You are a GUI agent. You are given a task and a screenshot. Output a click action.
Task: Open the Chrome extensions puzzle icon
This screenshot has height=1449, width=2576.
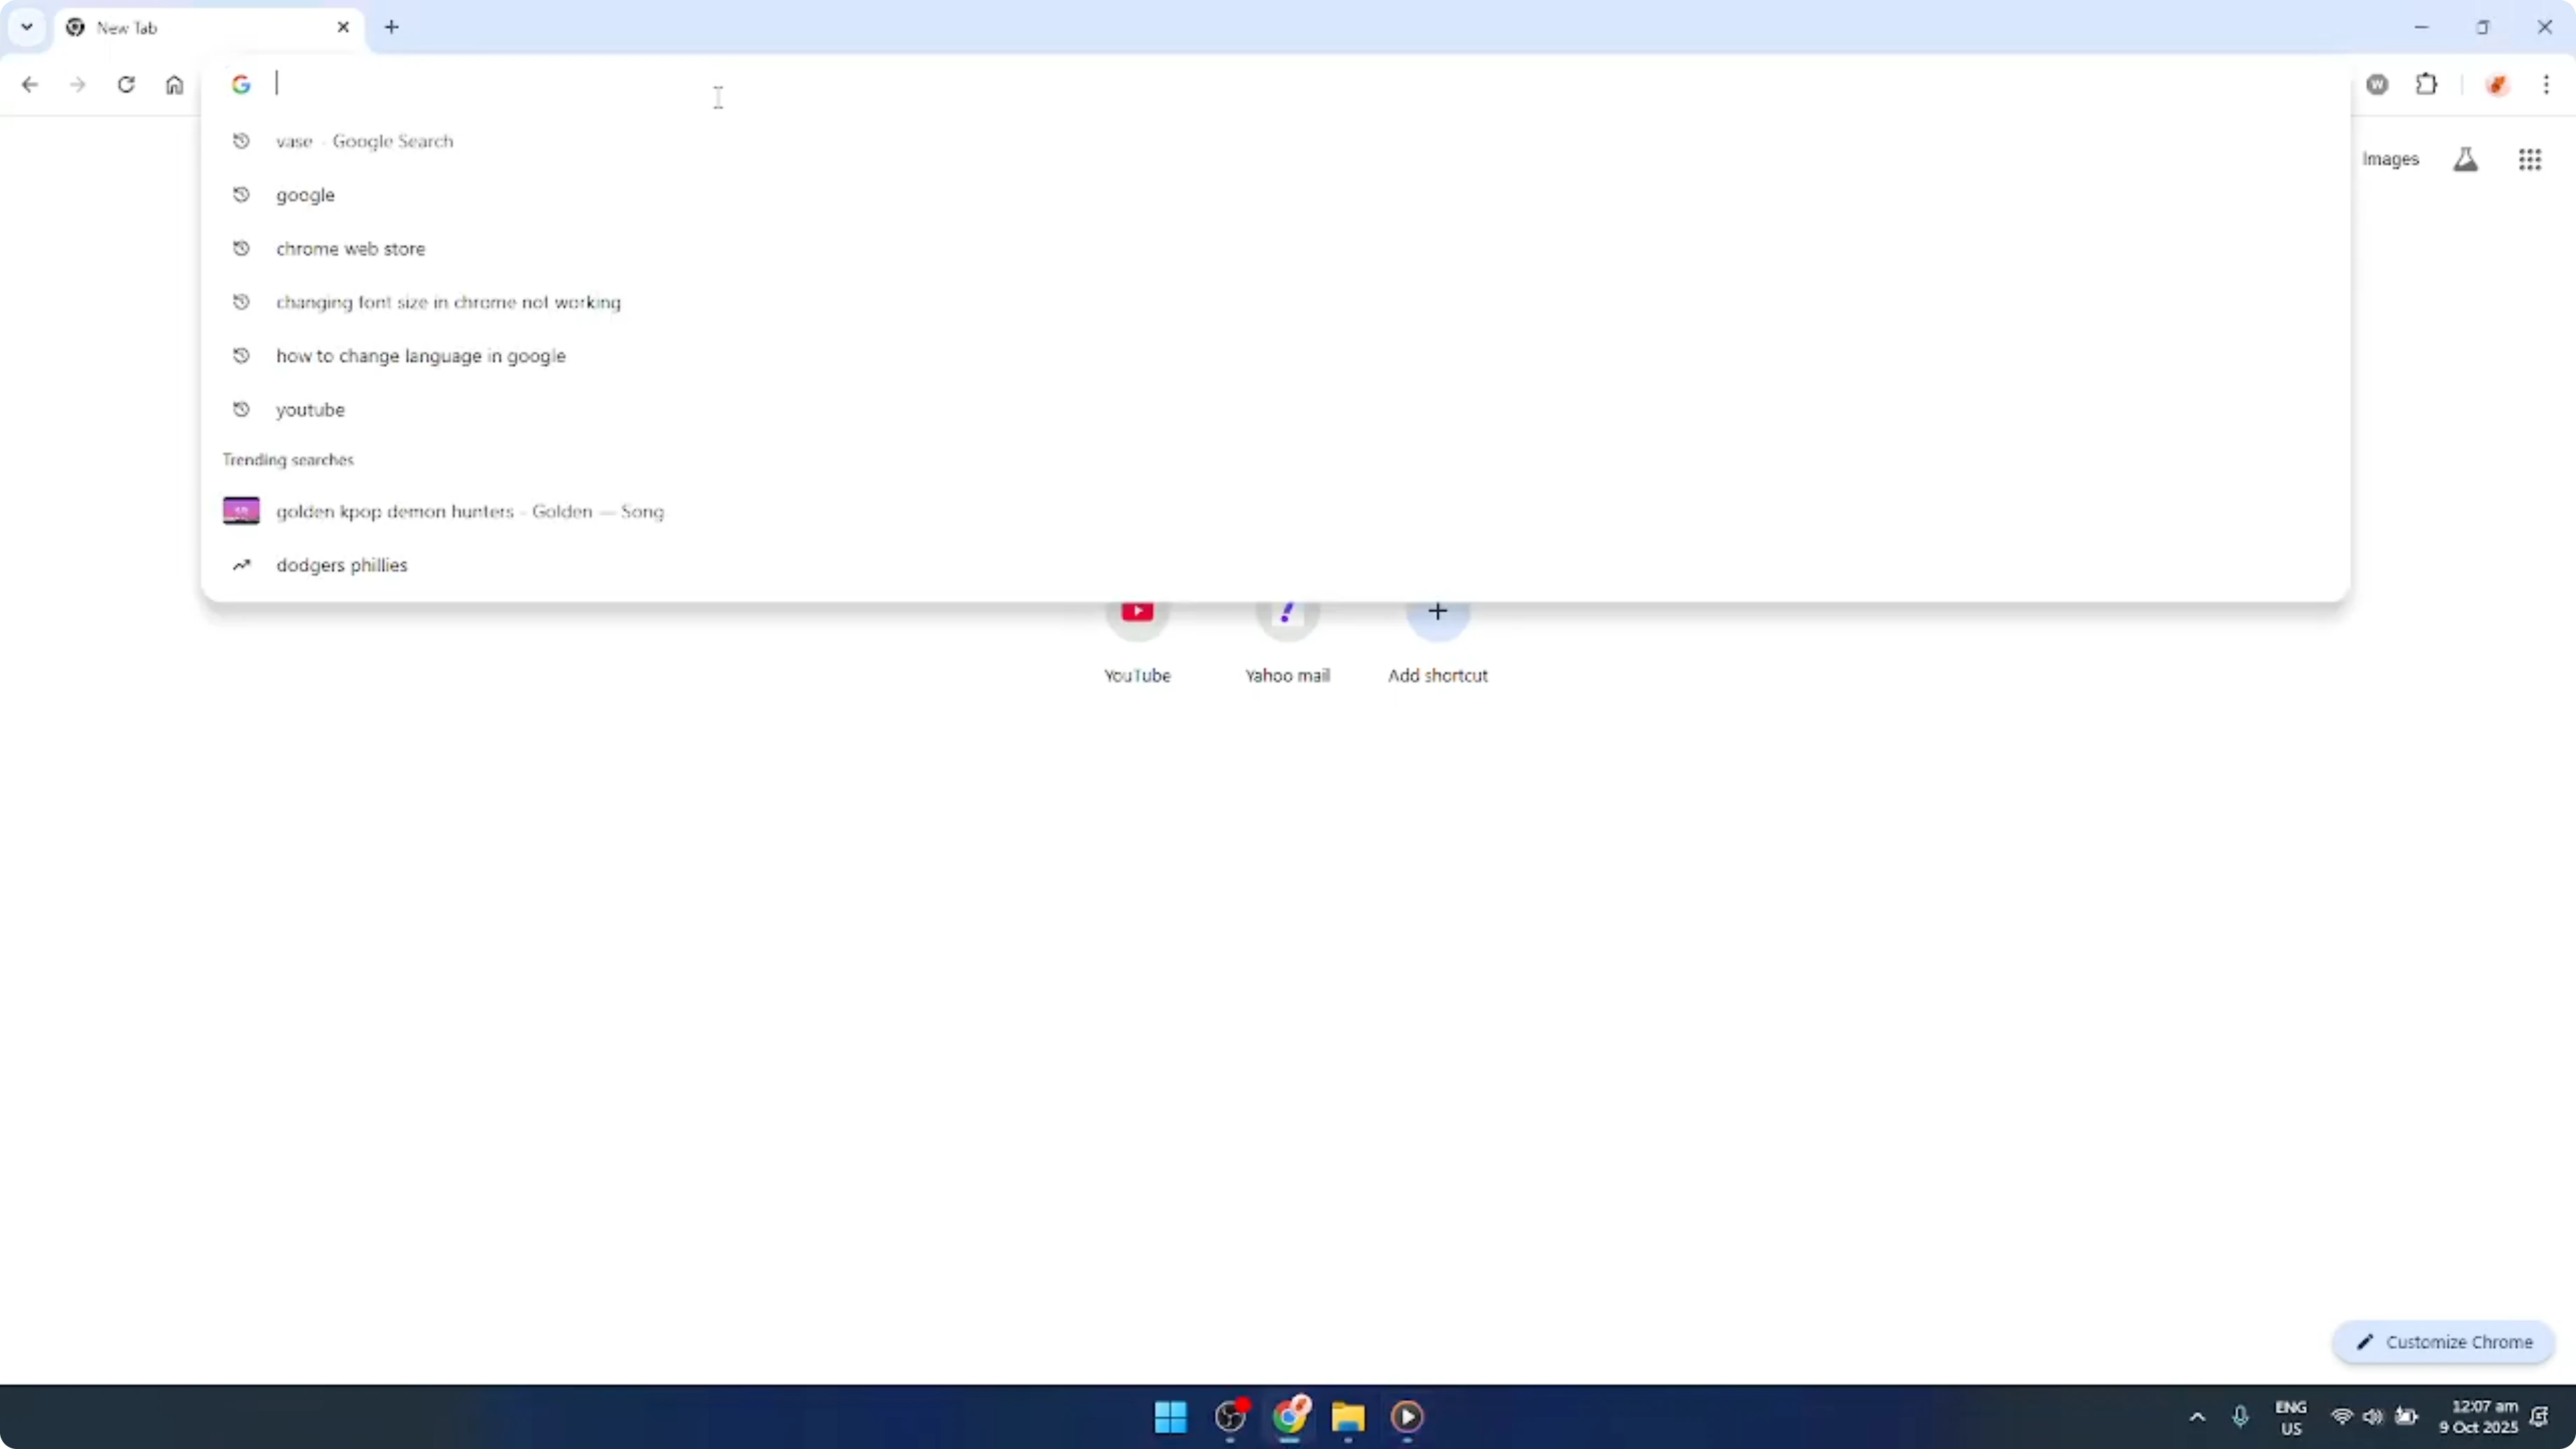click(x=2428, y=84)
